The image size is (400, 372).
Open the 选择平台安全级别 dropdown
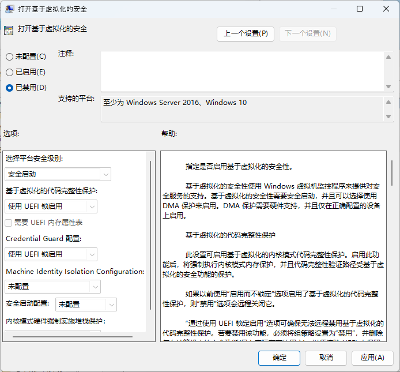tap(58, 174)
